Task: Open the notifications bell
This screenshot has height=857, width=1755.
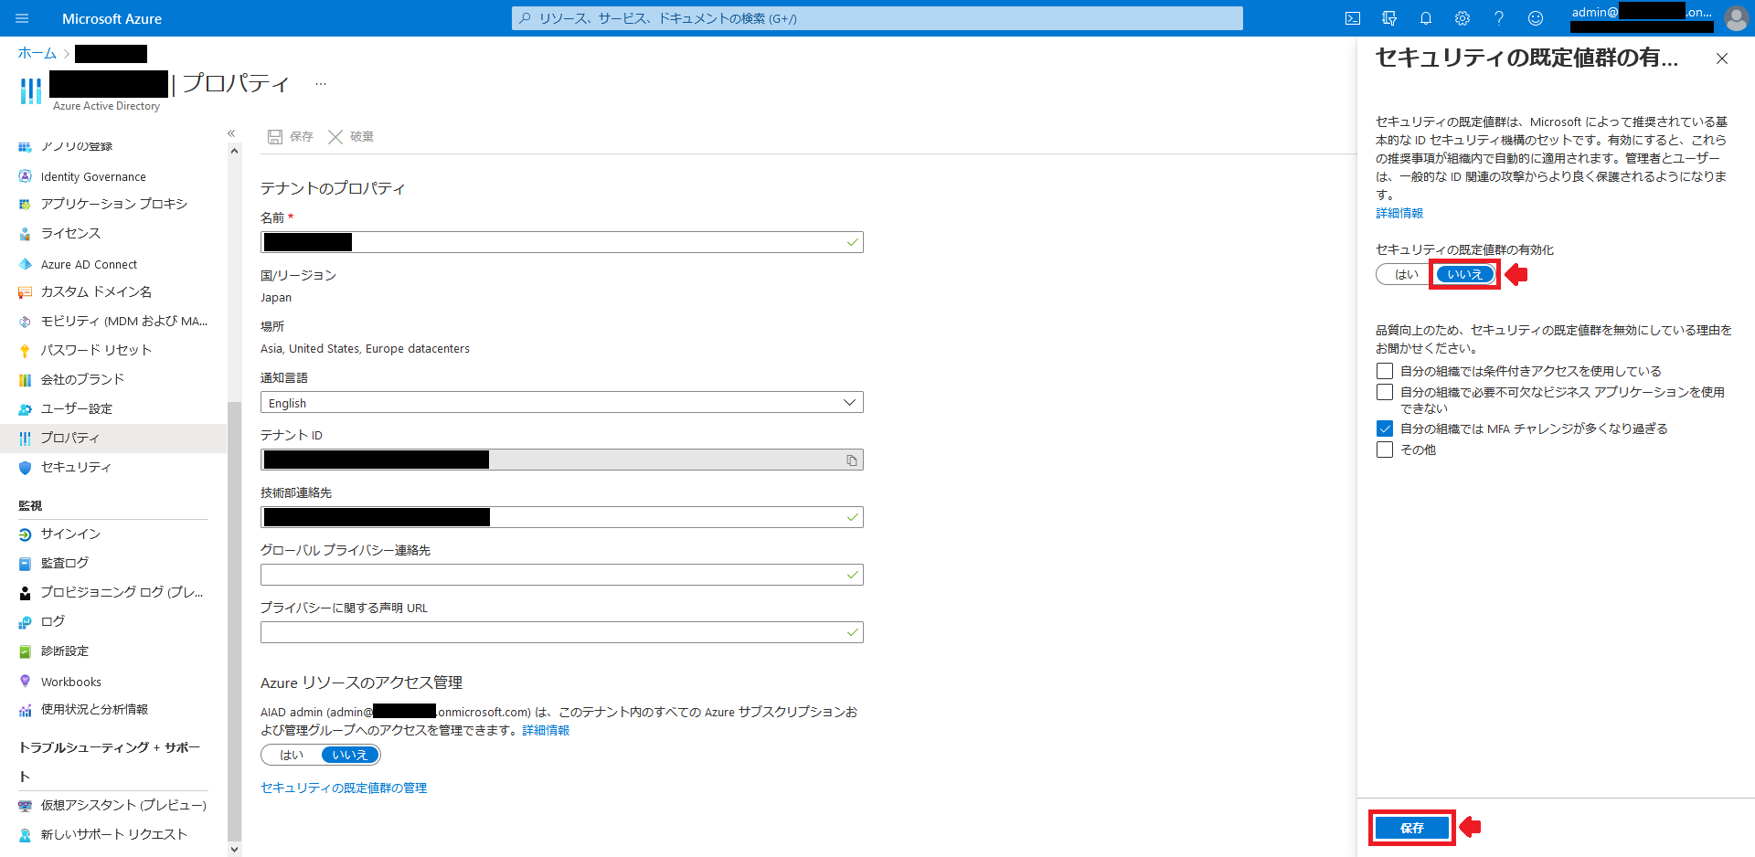Action: point(1426,18)
